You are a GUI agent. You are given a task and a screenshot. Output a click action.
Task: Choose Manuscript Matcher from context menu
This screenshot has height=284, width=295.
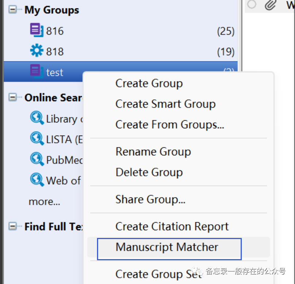point(167,247)
